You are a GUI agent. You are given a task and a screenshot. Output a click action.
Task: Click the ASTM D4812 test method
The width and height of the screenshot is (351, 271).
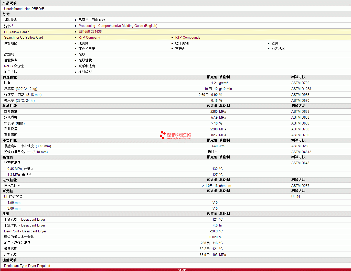coord(301,152)
